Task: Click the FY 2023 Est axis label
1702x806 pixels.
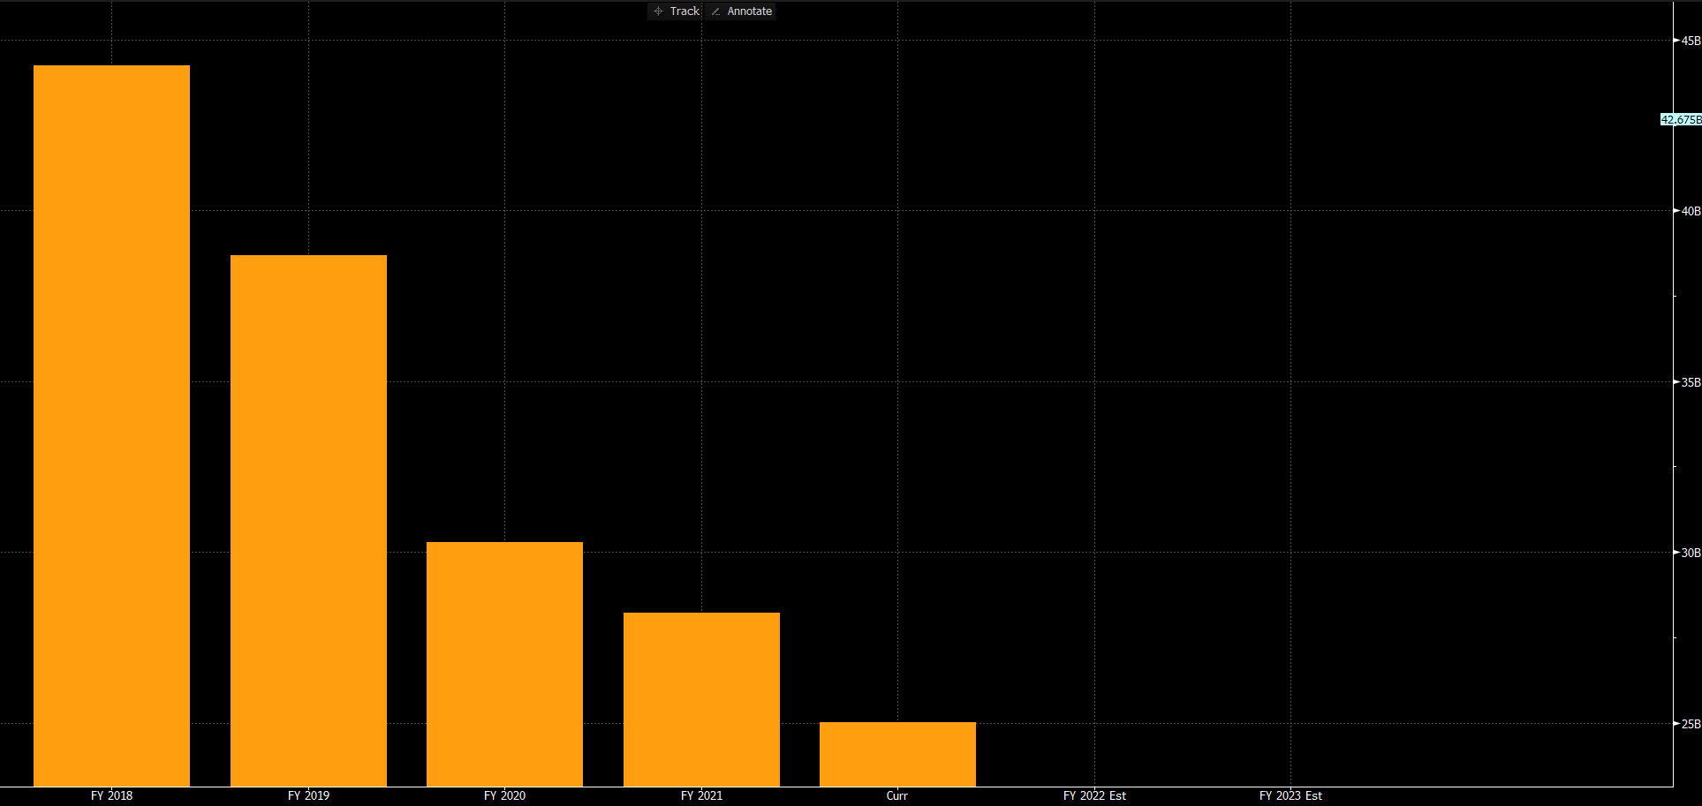Action: tap(1290, 795)
